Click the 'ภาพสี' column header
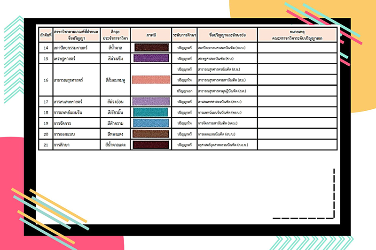 coord(151,35)
